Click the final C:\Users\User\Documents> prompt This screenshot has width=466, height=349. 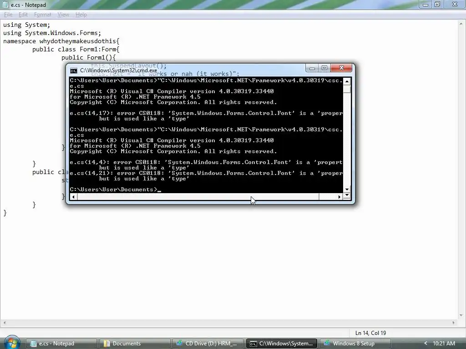tap(113, 189)
